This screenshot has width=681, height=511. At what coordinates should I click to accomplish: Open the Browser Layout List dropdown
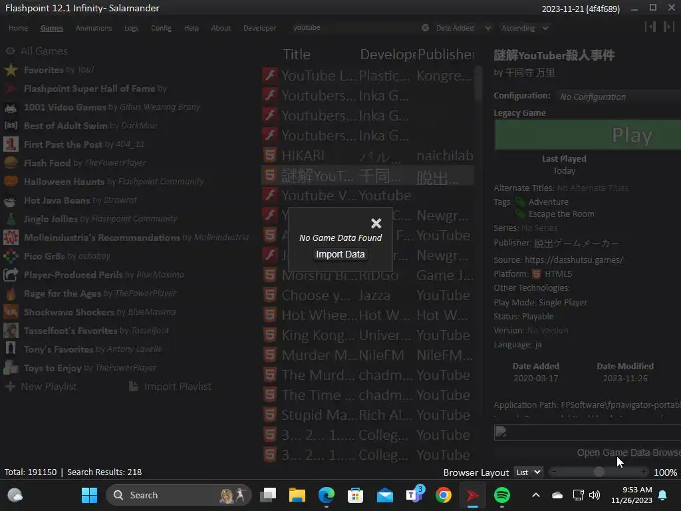point(528,472)
